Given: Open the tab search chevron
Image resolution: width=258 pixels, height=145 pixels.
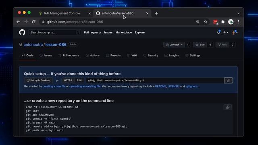Looking at the screenshot, I should pos(238,13).
